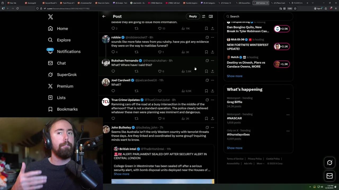The width and height of the screenshot is (339, 190).
Task: Open the reply sort filter icon
Action: (x=204, y=16)
